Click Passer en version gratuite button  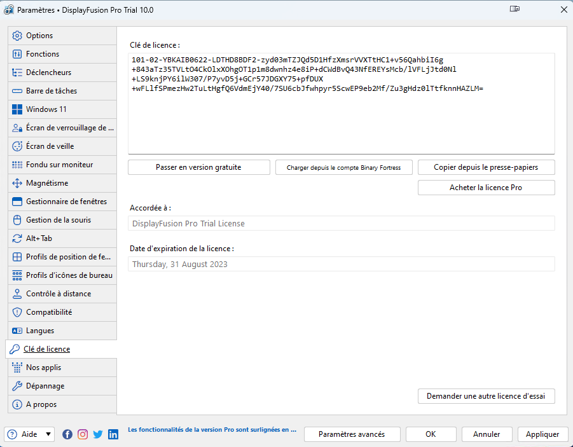click(199, 167)
